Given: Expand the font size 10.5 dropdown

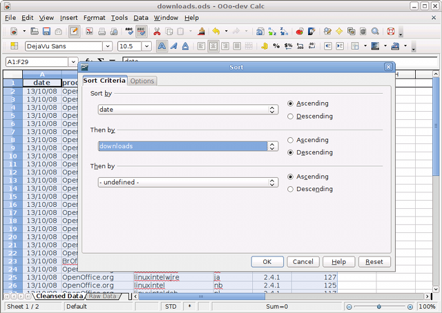Looking at the screenshot, I should tap(147, 46).
